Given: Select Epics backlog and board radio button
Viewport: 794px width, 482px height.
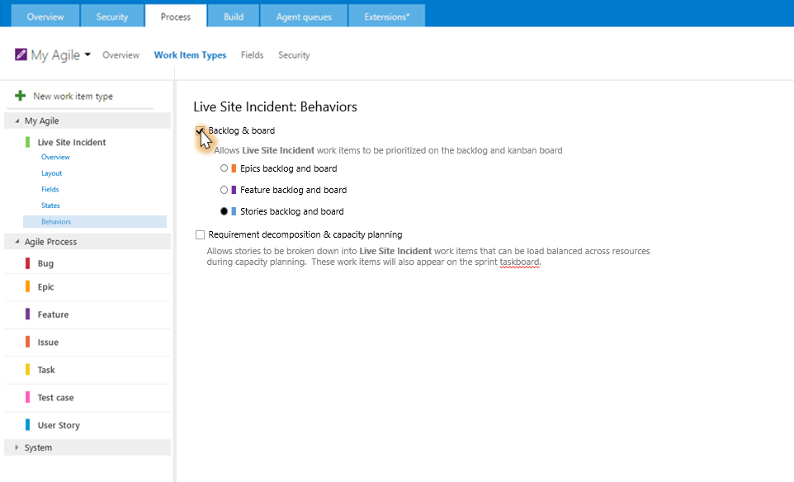Looking at the screenshot, I should (224, 168).
